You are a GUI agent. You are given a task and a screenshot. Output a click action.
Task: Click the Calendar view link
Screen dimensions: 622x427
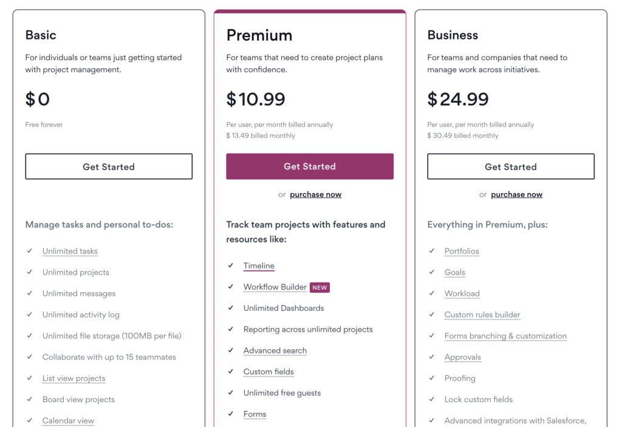point(68,421)
